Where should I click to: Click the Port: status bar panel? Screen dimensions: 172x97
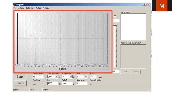tap(36, 90)
